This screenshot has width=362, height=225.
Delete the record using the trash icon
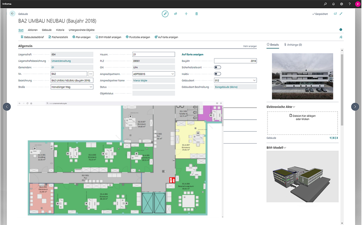pos(197,14)
